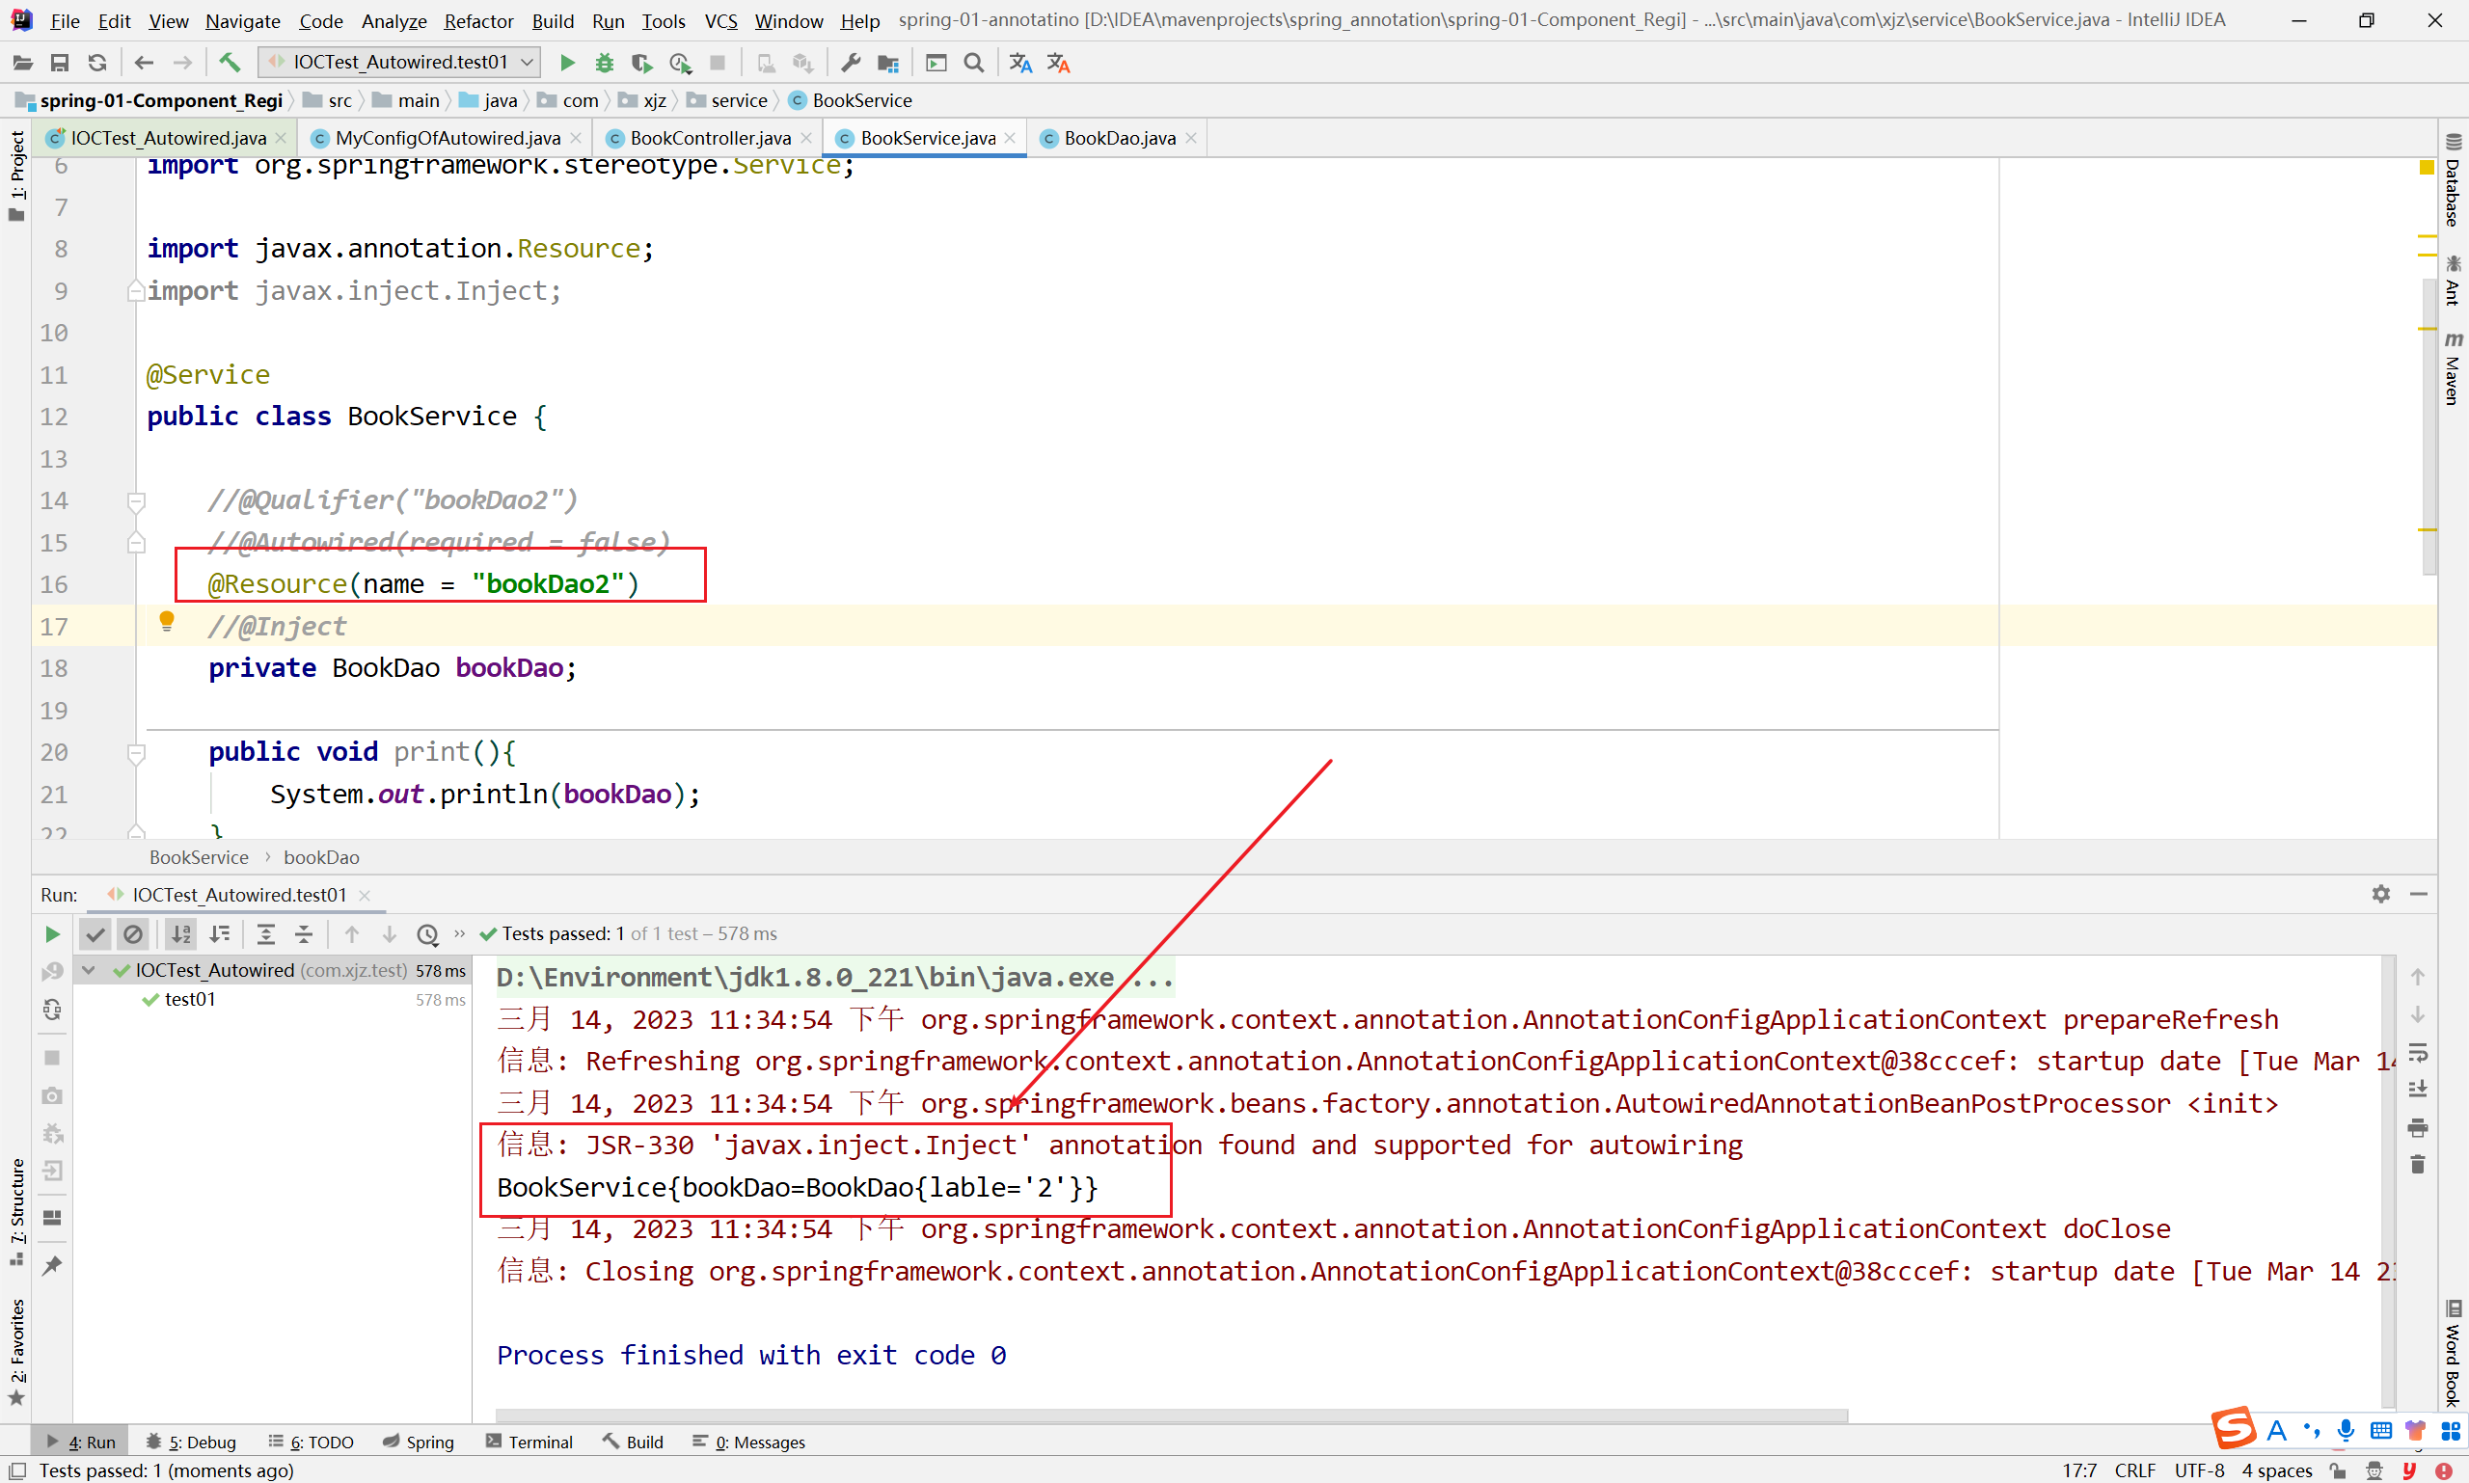Click the blue Translate icon in toolbar
This screenshot has height=1483, width=2469.
[1019, 63]
